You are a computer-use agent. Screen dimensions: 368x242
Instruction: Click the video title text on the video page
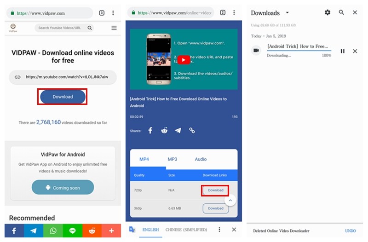[x=178, y=102]
